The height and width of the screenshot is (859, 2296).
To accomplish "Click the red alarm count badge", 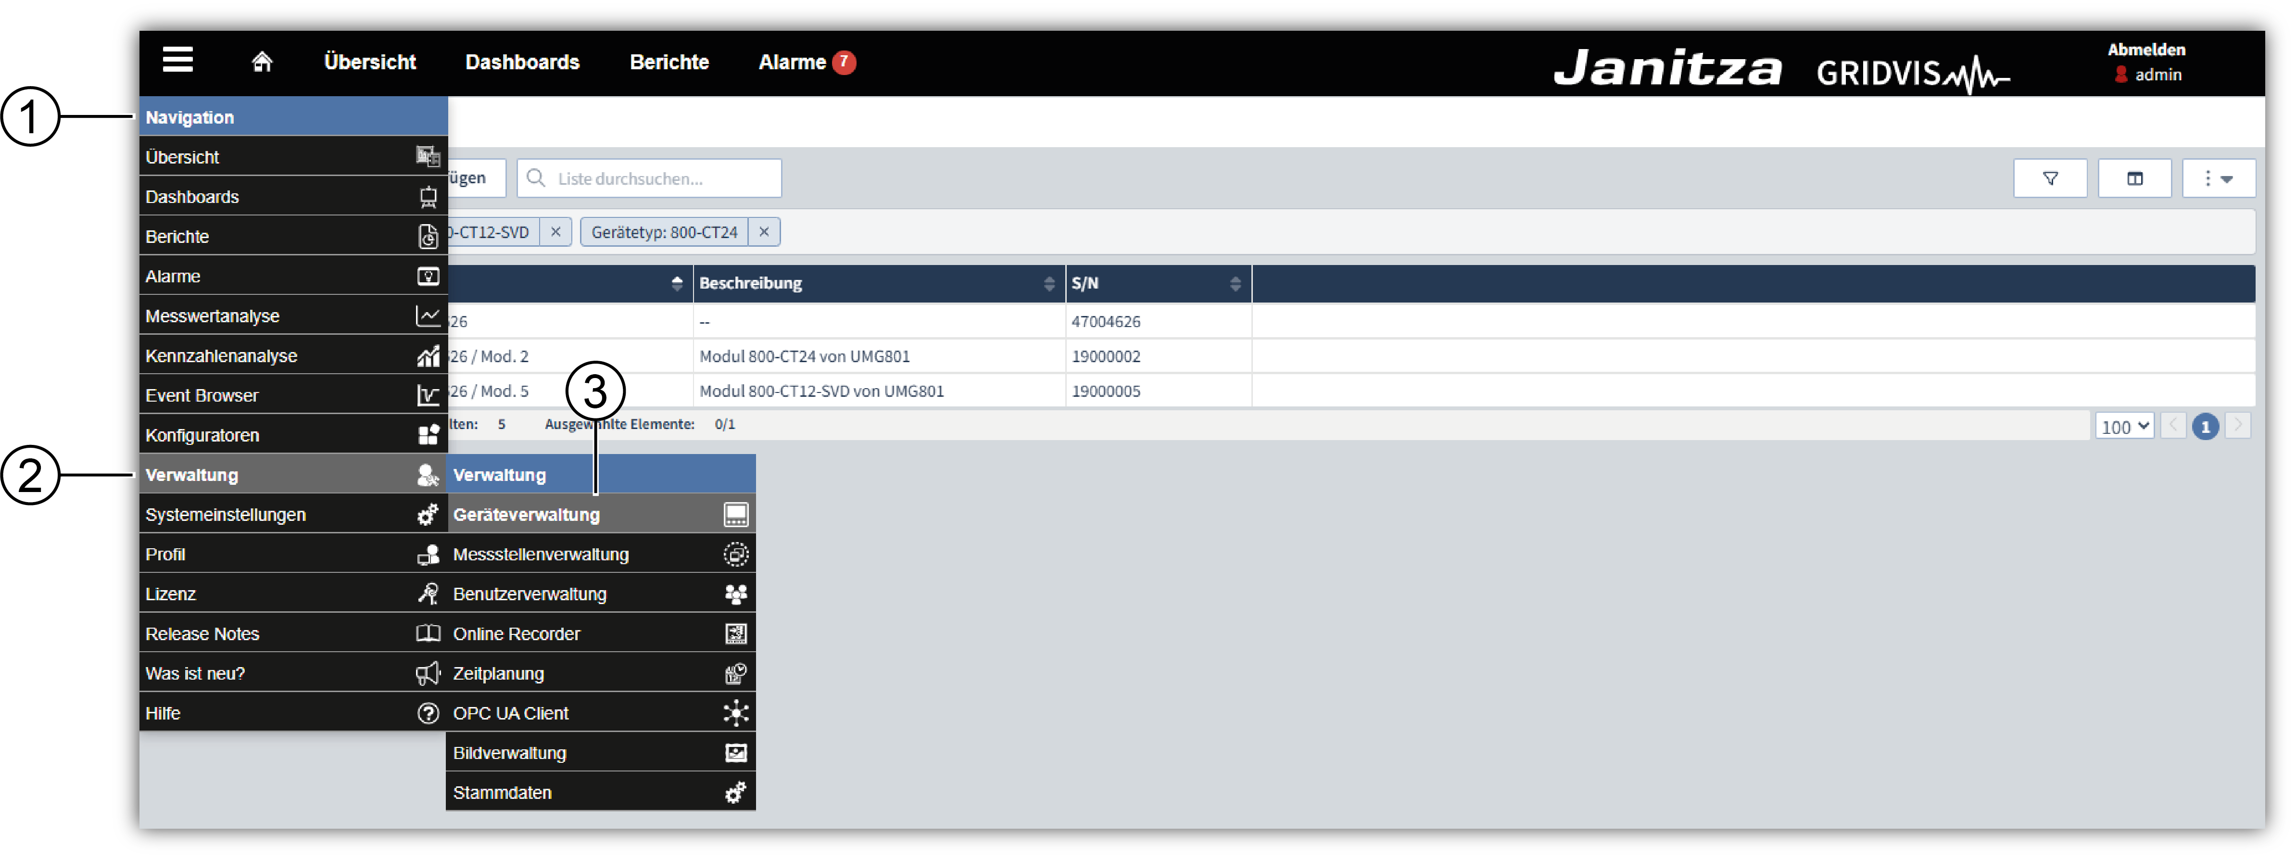I will click(x=843, y=62).
